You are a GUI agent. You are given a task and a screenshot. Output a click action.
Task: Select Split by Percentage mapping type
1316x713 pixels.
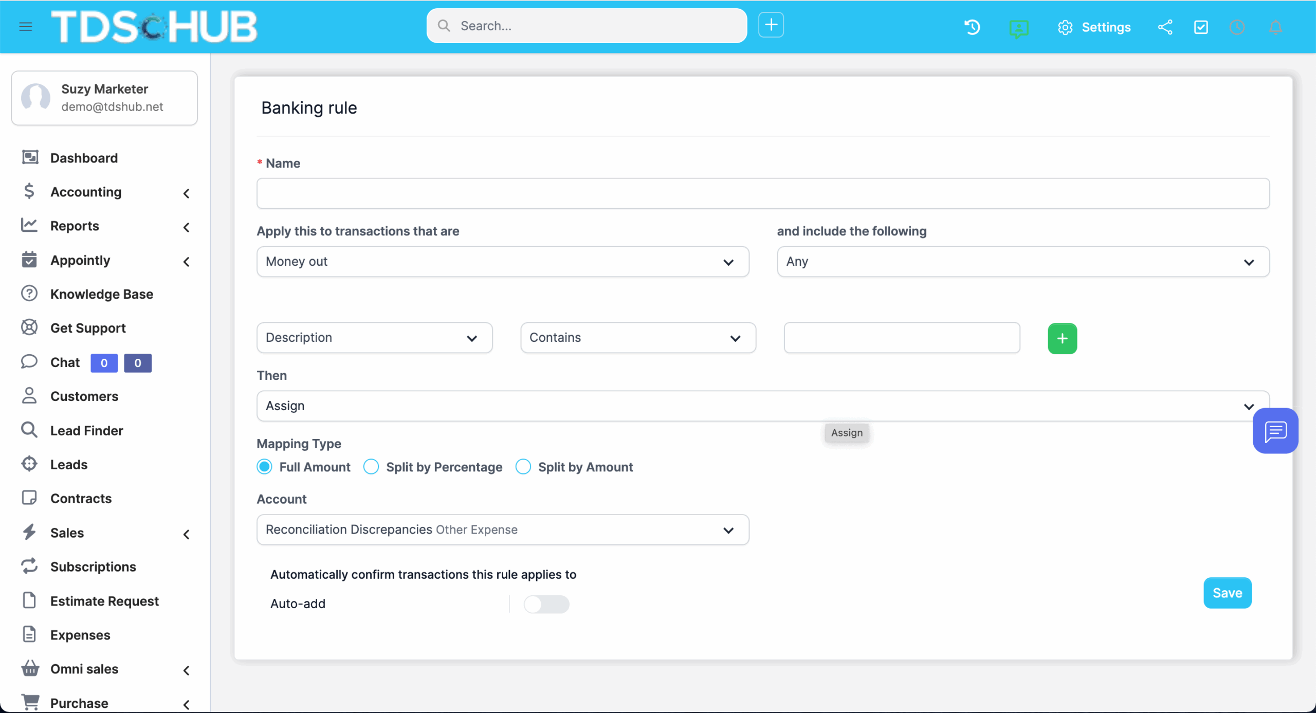pos(371,467)
